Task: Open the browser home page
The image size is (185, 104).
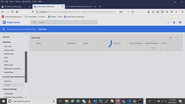Action: point(17,12)
